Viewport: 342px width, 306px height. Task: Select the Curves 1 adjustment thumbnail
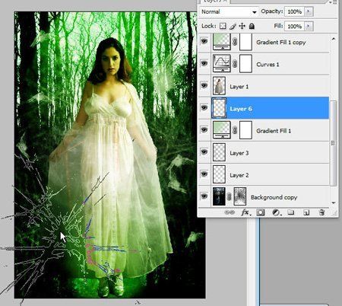coord(222,63)
